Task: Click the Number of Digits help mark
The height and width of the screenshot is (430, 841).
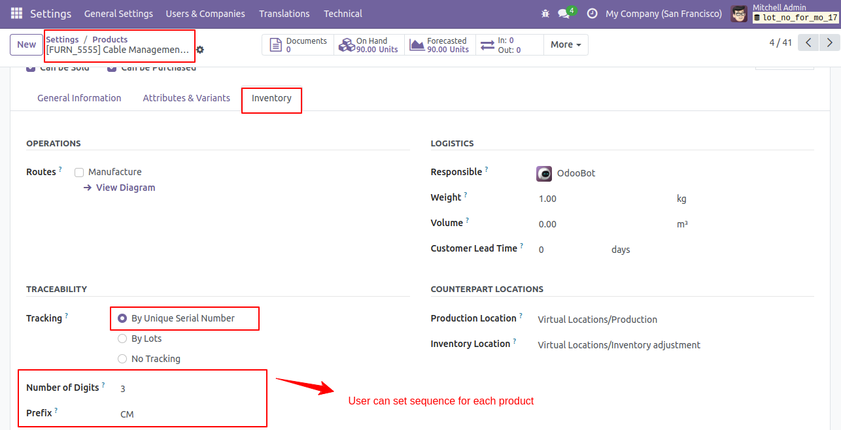Action: click(103, 385)
